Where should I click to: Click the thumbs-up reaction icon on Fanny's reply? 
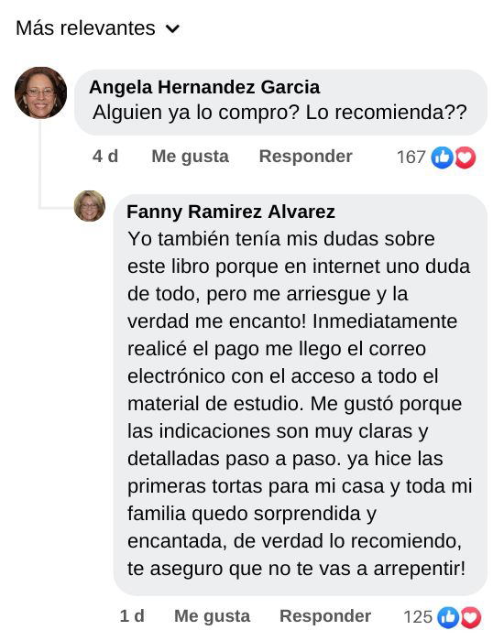point(448,617)
